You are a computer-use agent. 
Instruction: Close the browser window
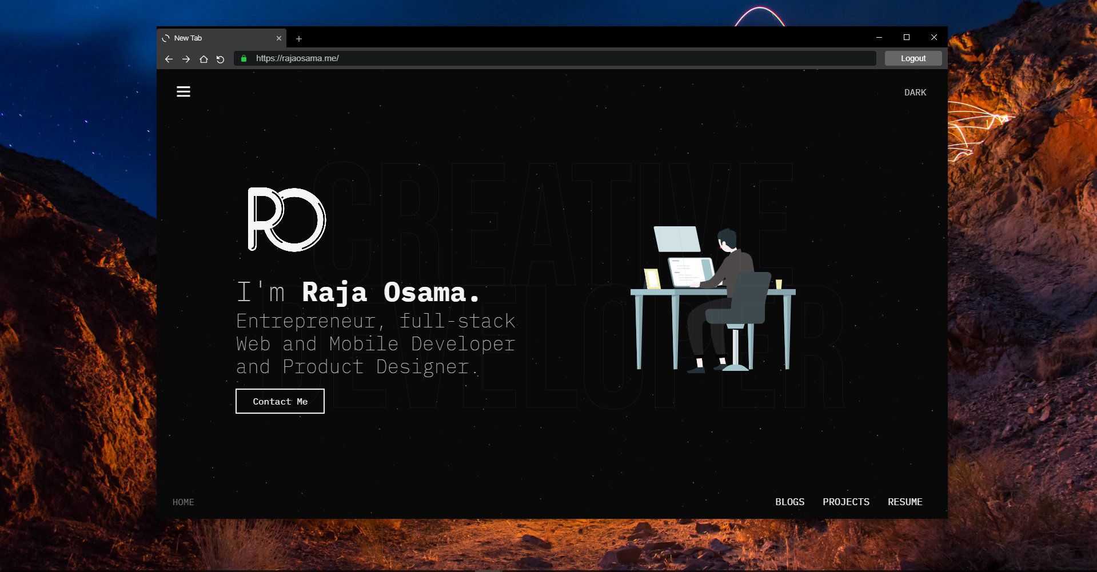(934, 37)
